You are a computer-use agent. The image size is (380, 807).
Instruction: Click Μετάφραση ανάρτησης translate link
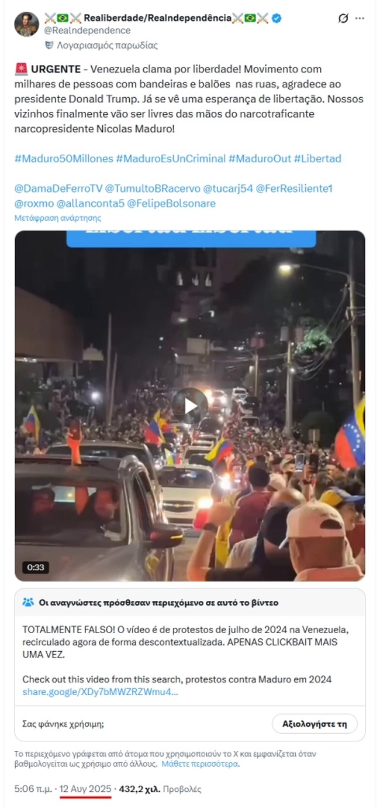[58, 218]
